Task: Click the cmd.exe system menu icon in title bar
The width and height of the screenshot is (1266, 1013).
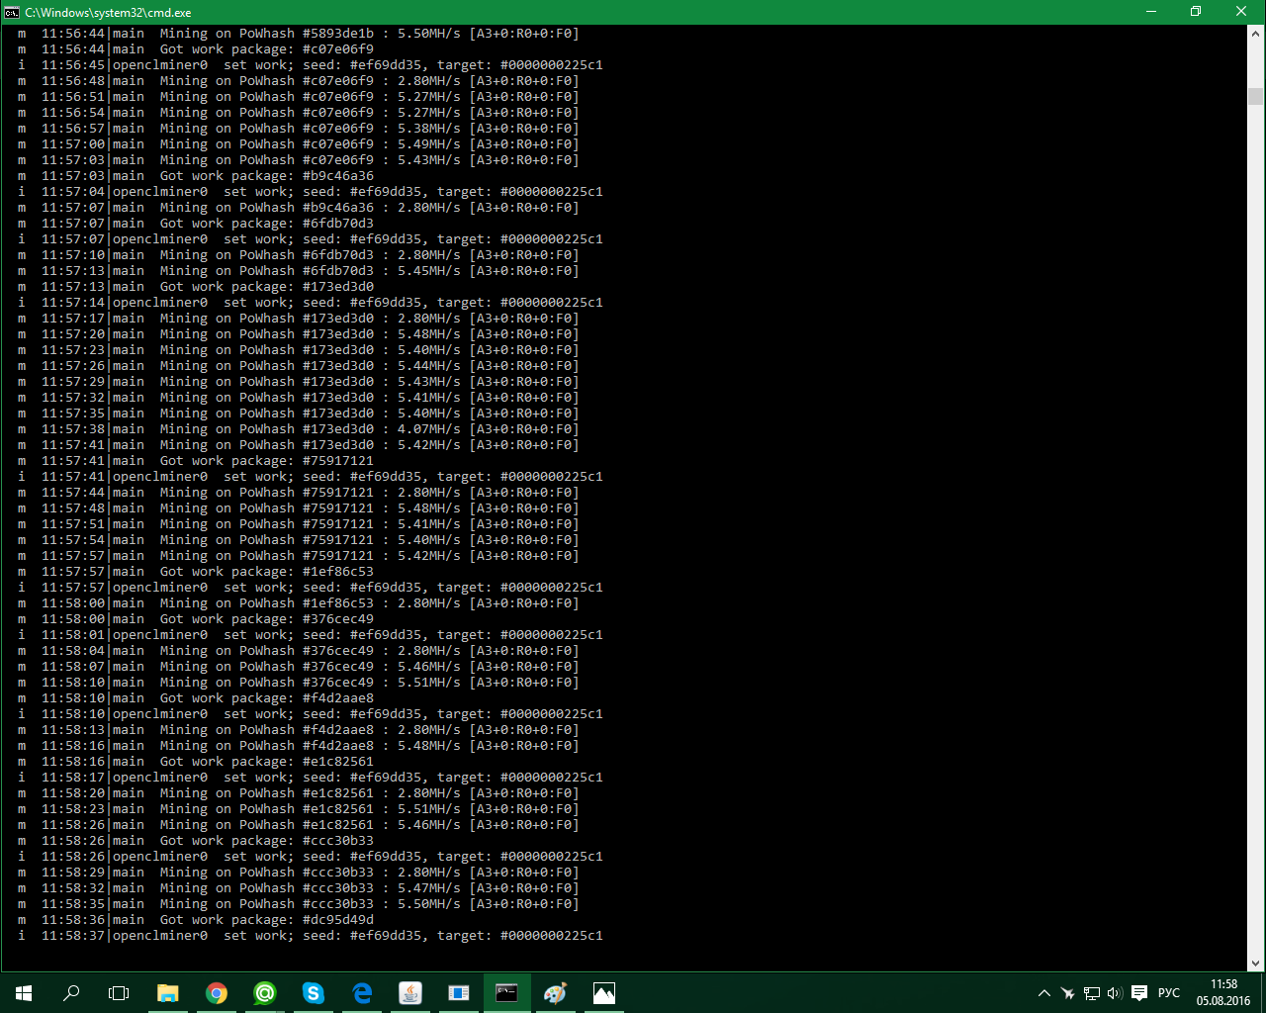Action: pos(12,12)
